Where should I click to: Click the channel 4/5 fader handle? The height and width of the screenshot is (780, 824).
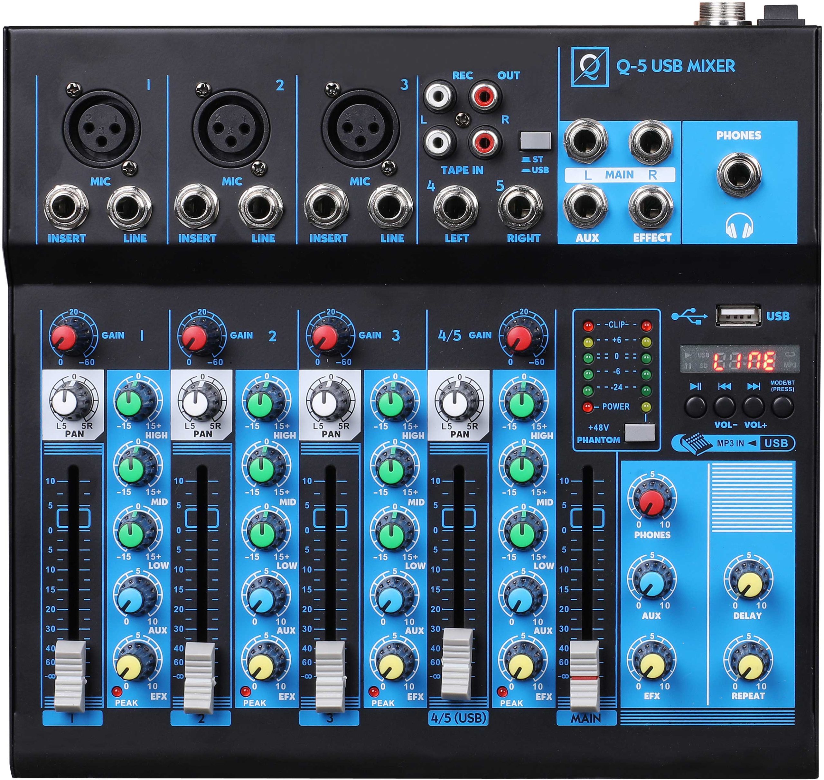click(x=457, y=663)
